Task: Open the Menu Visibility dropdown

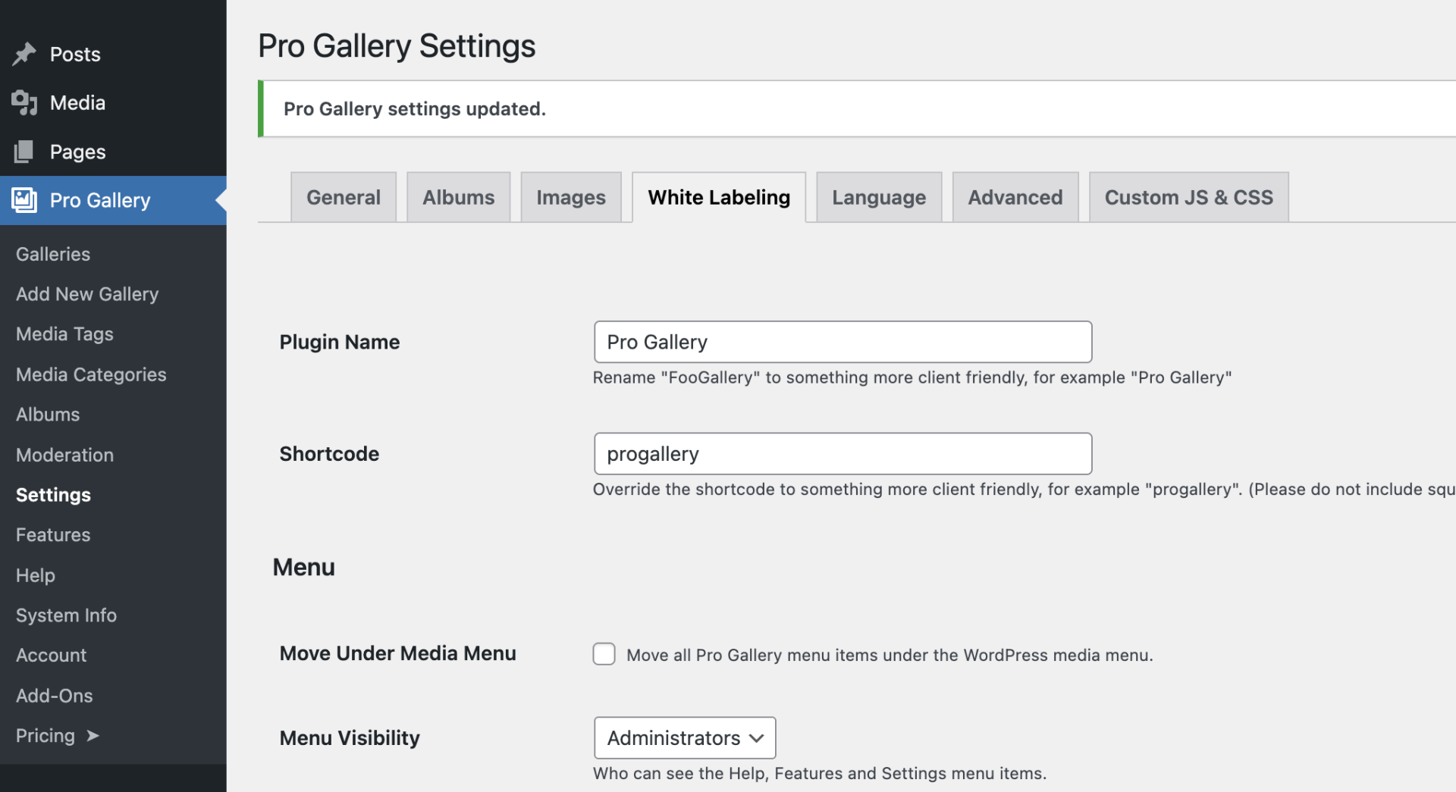Action: pos(684,737)
